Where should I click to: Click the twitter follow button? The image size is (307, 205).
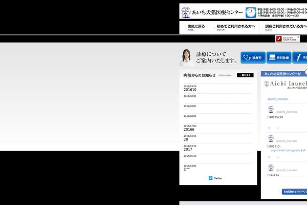[295, 192]
